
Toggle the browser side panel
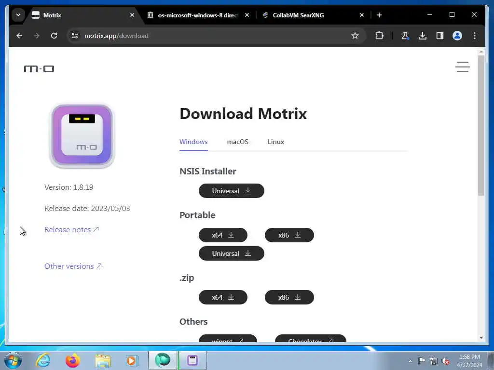tap(440, 36)
